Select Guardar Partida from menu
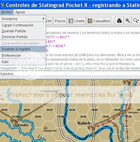 (x=23, y=31)
